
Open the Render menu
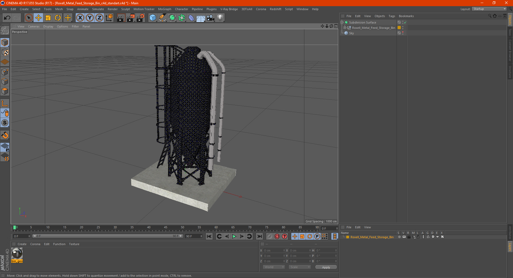(112, 9)
